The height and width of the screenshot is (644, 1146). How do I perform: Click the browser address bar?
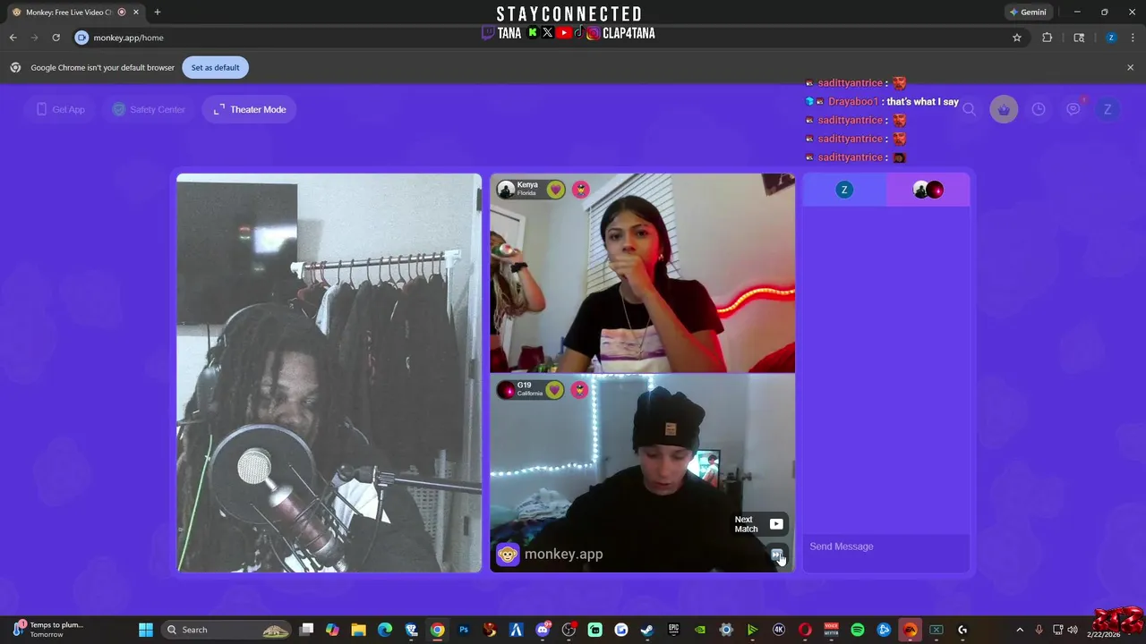pyautogui.click(x=537, y=38)
